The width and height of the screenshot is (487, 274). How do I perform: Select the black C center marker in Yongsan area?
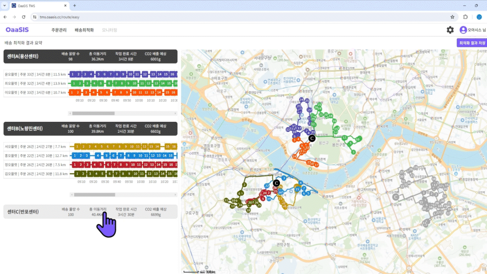(x=311, y=138)
